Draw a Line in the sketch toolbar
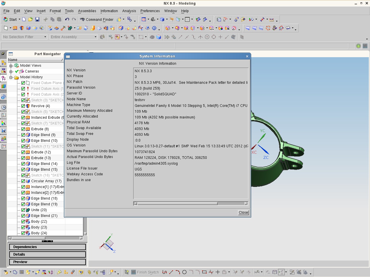This screenshot has height=277, width=370. tap(171, 272)
